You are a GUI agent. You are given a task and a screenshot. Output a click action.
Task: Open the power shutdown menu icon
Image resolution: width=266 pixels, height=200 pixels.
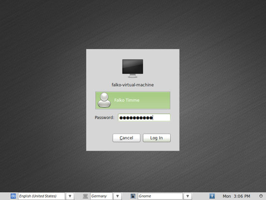coord(261,196)
